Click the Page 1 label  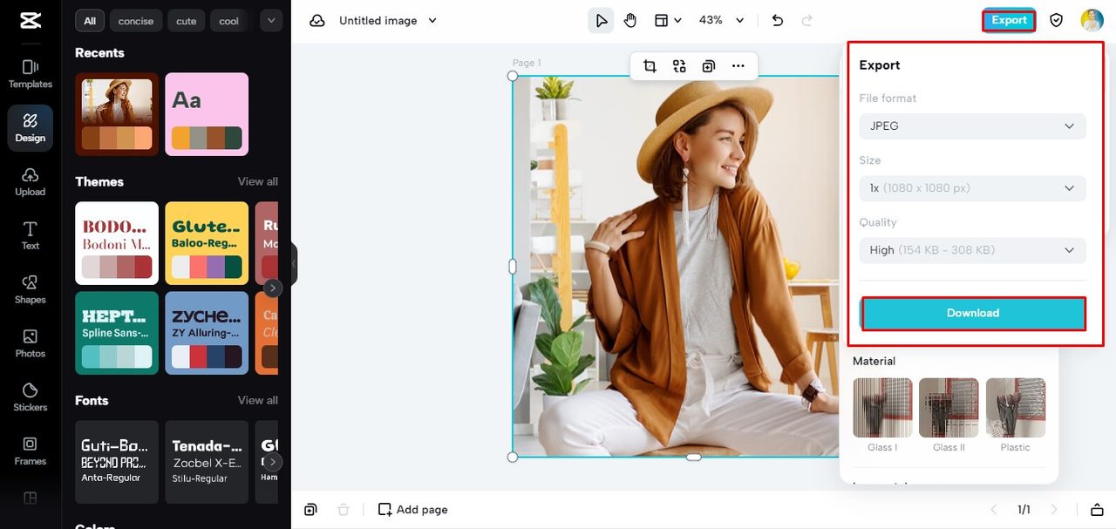point(527,63)
